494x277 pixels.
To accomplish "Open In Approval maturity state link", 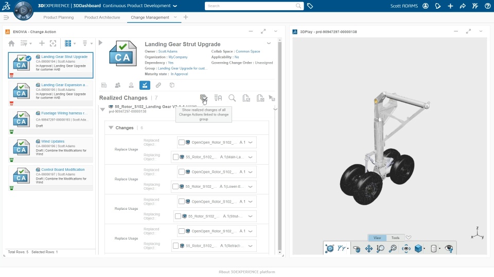I will click(179, 74).
